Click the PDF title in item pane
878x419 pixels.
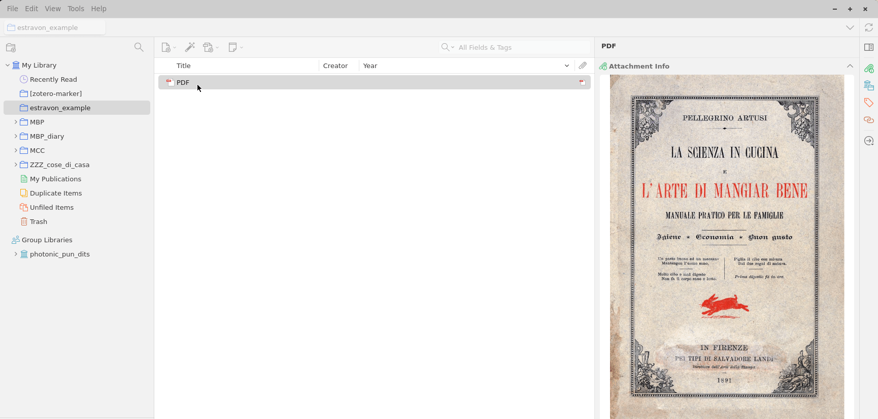(x=609, y=46)
